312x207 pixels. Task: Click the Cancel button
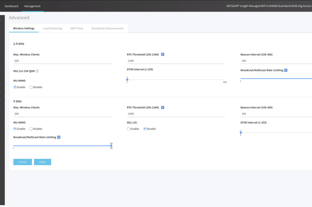22,162
